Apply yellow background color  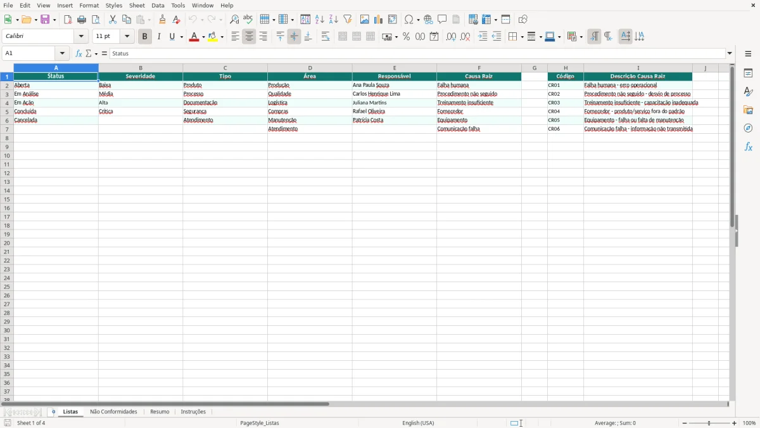click(213, 37)
